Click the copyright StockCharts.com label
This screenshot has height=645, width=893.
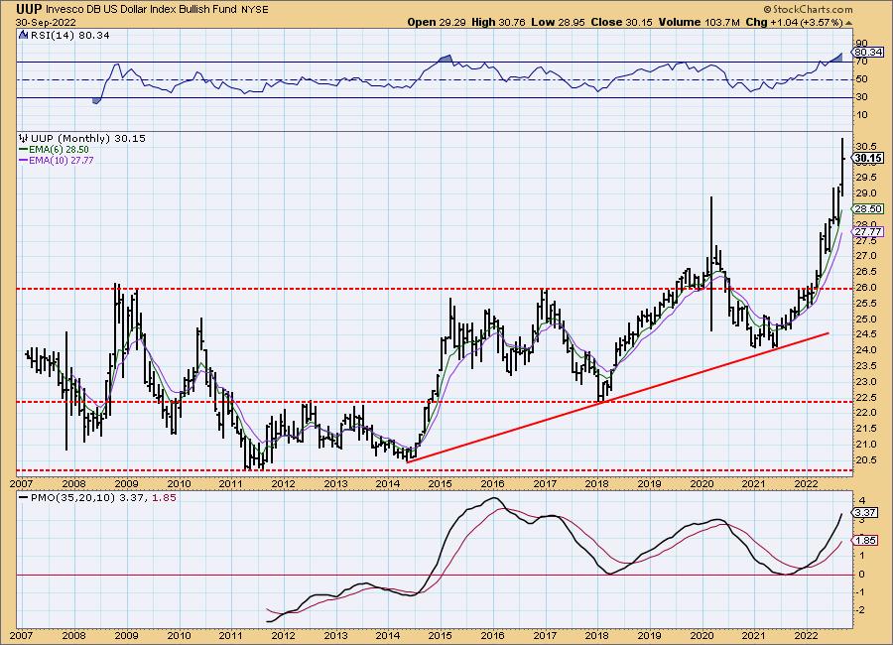click(808, 9)
